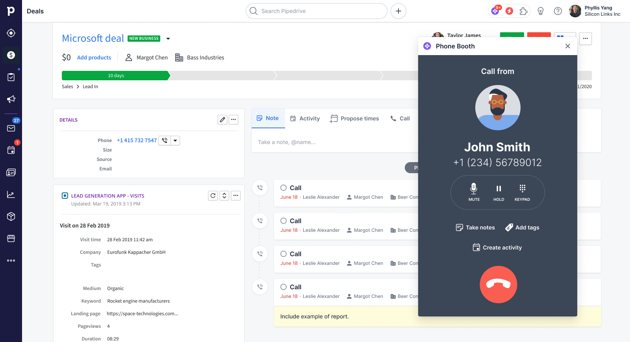
Task: Open the Deals dollar icon in sidebar
Action: click(11, 55)
